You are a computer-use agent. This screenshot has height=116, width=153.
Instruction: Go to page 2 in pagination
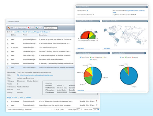54,110
